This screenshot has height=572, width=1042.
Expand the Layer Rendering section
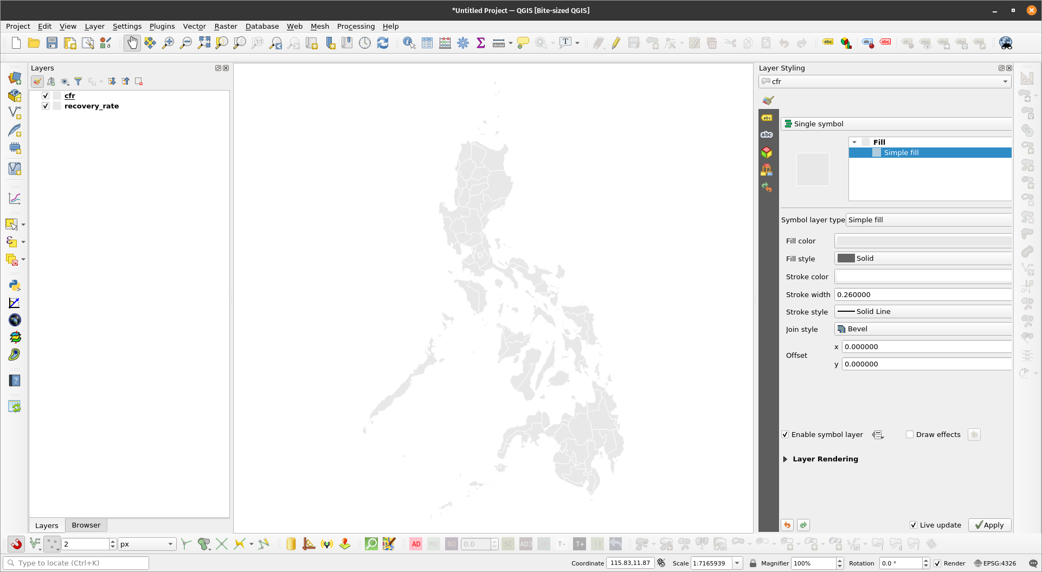coord(785,459)
